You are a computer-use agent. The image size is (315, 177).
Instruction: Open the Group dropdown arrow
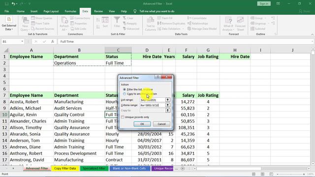[265, 18]
